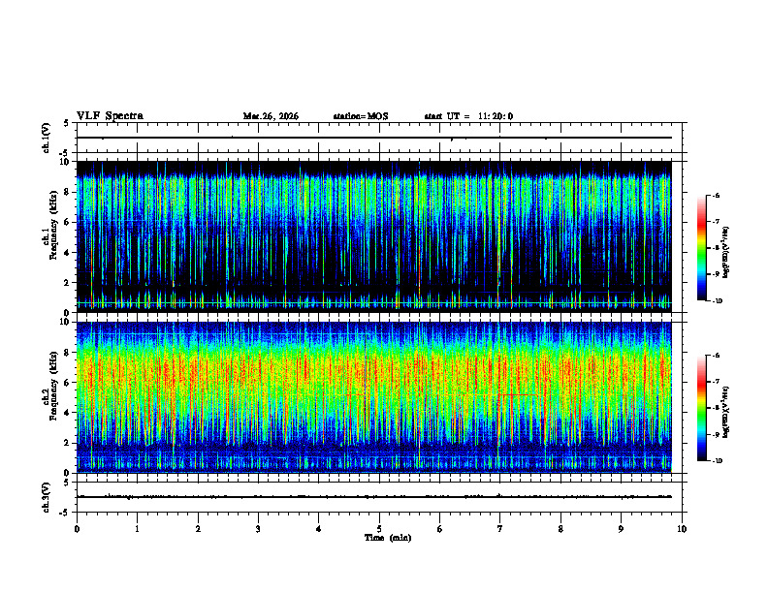Click inside the ch.2 spectrogram panel
Image resolution: width=768 pixels, height=593 pixels.
pyautogui.click(x=373, y=397)
